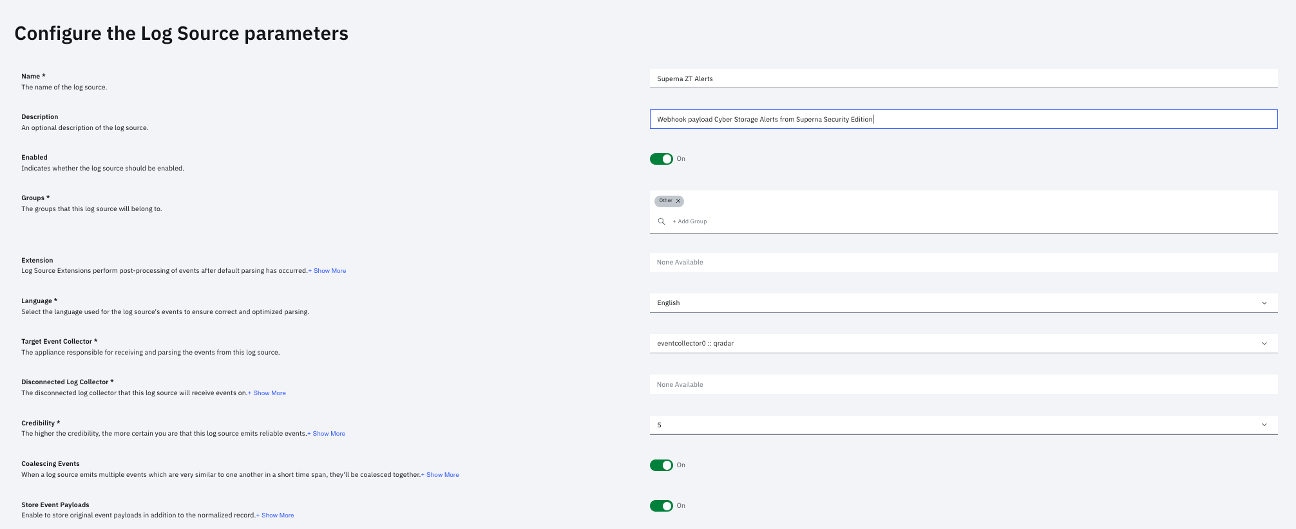Open the Language dropdown
This screenshot has height=529, width=1296.
coord(962,303)
